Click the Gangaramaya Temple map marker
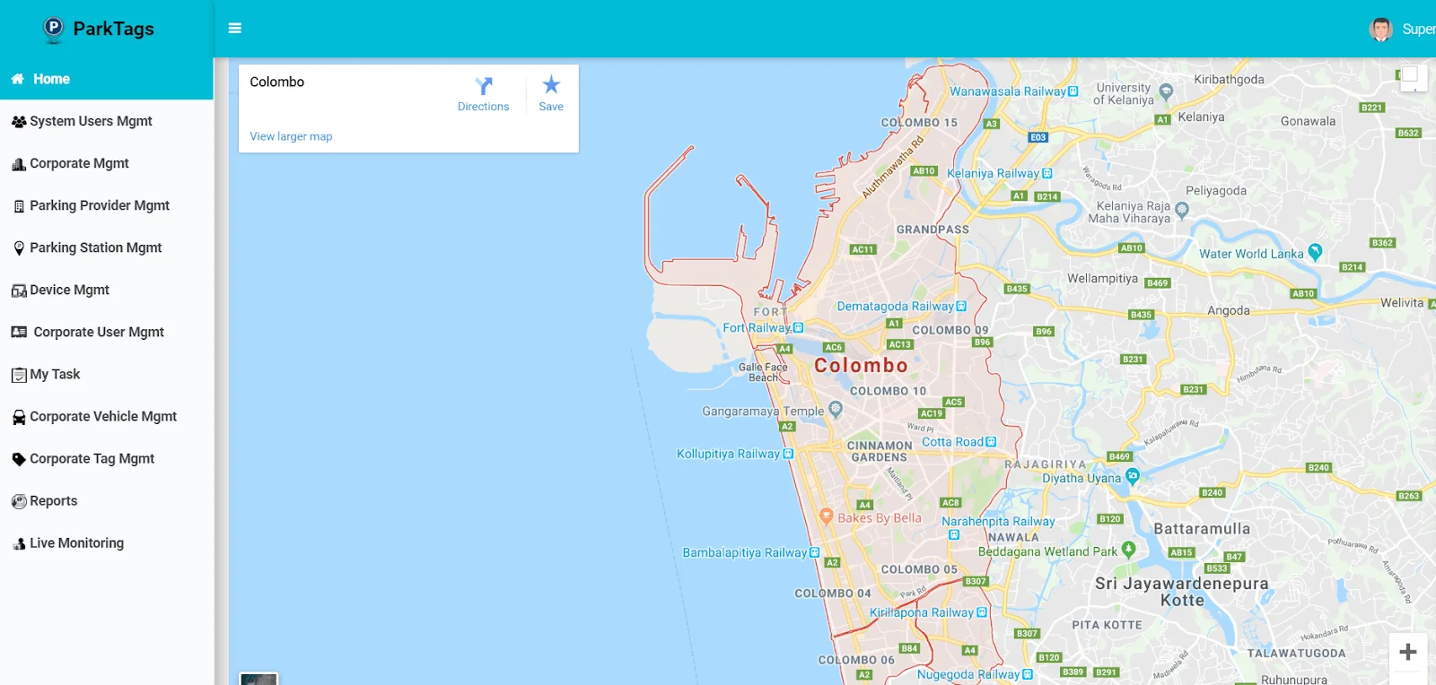Image resolution: width=1436 pixels, height=685 pixels. pyautogui.click(x=836, y=410)
